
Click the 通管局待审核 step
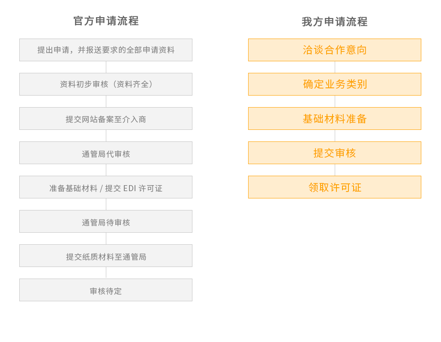coord(106,222)
